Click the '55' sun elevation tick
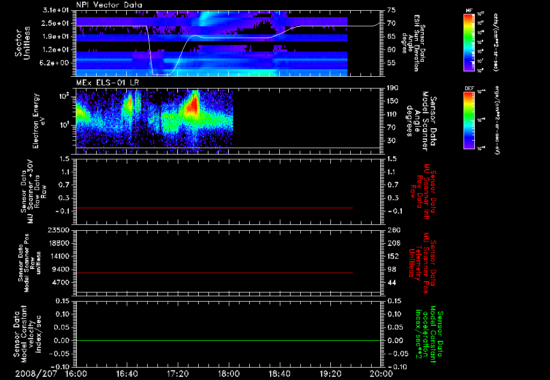 (x=391, y=63)
